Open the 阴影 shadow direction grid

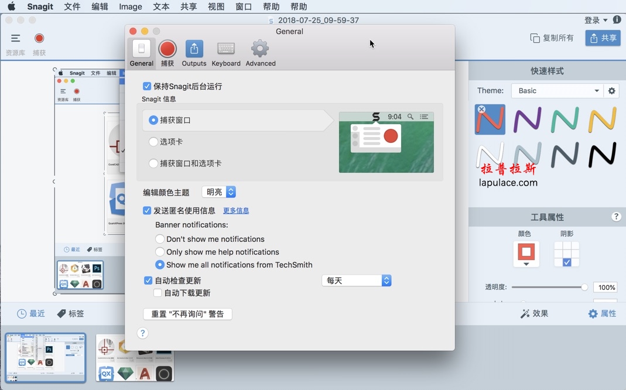[566, 254]
